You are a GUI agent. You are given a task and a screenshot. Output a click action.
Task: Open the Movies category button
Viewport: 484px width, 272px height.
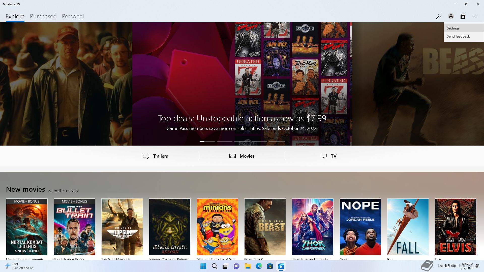click(242, 156)
